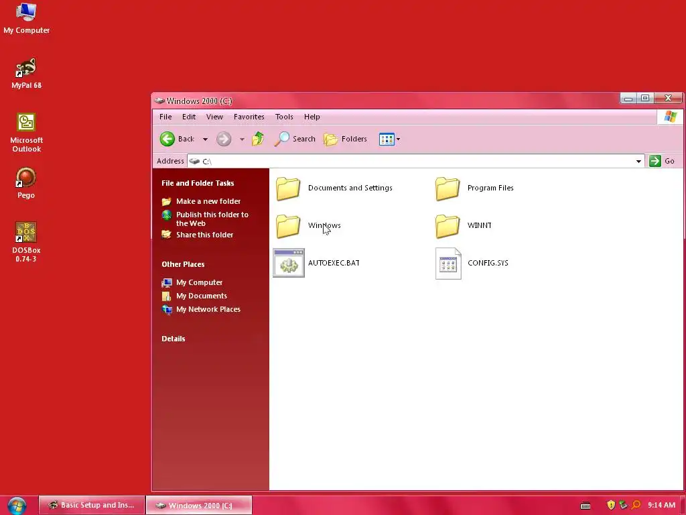Expand the Back history dropdown arrow
This screenshot has width=686, height=515.
[x=205, y=139]
